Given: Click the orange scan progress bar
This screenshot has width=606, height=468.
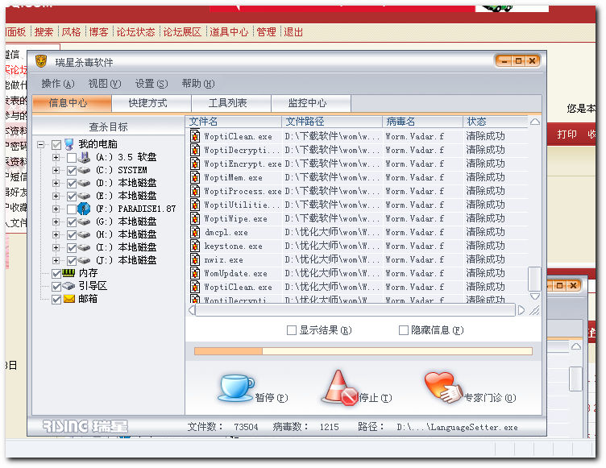Looking at the screenshot, I should click(363, 351).
